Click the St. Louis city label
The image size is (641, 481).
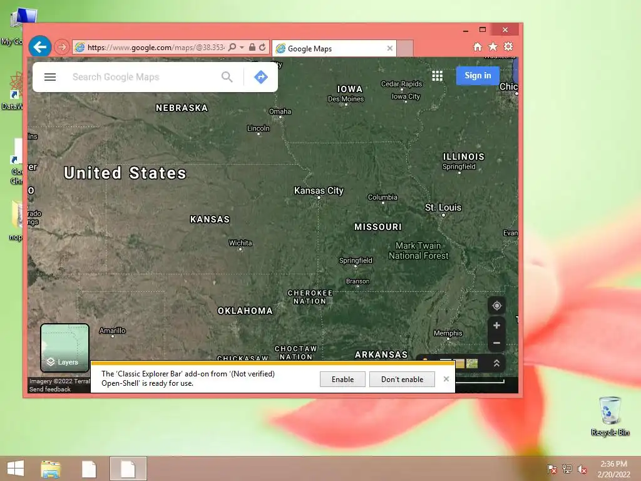click(x=443, y=207)
